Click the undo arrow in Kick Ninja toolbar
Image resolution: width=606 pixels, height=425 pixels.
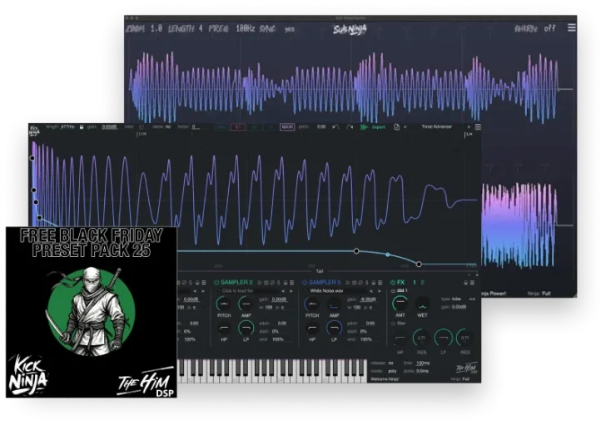[x=335, y=127]
